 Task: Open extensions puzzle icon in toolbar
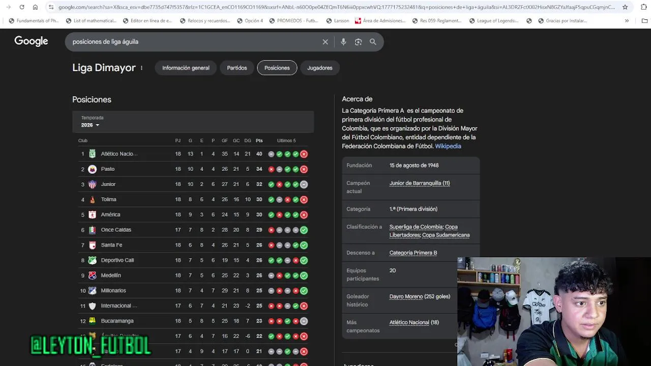(645, 7)
